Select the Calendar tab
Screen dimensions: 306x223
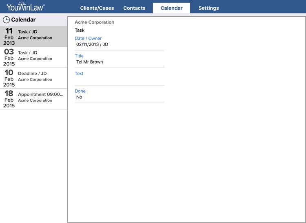[171, 8]
